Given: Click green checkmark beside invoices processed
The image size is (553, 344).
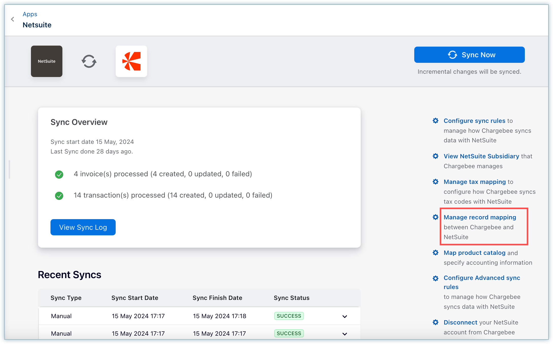Looking at the screenshot, I should [59, 174].
